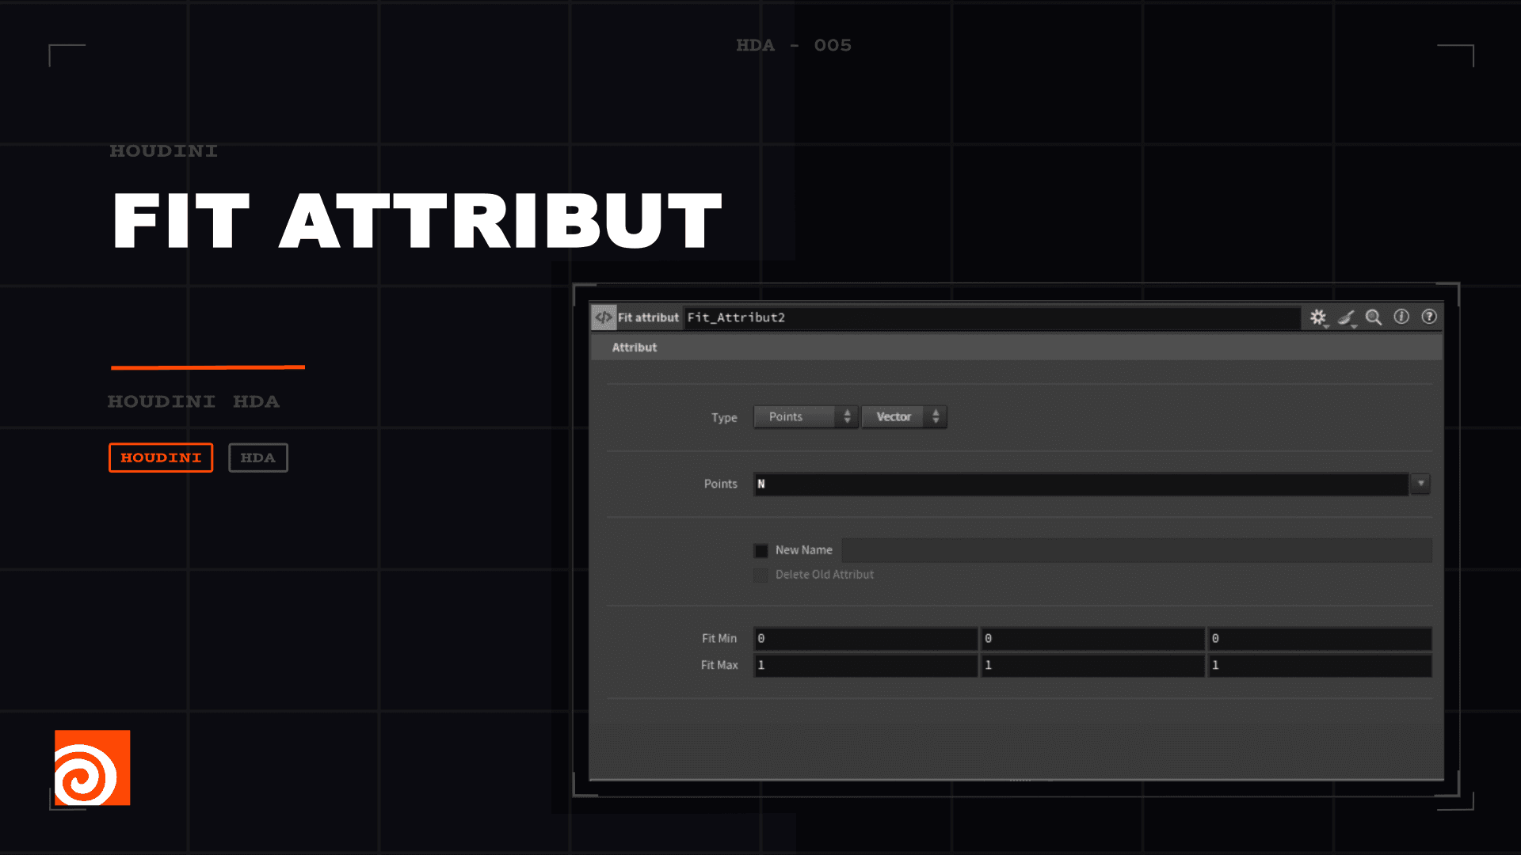1521x855 pixels.
Task: Click the first Fit Min value field
Action: pyautogui.click(x=865, y=638)
